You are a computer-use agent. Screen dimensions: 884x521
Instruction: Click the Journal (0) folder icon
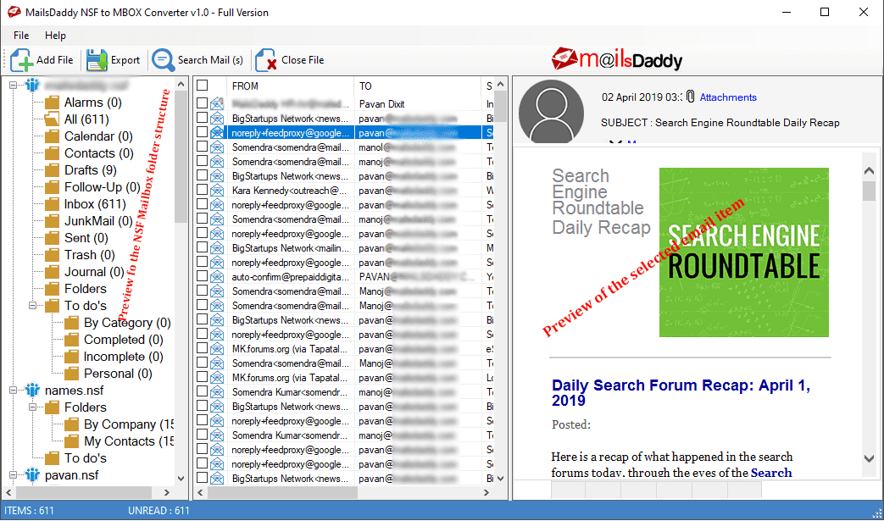(x=52, y=272)
